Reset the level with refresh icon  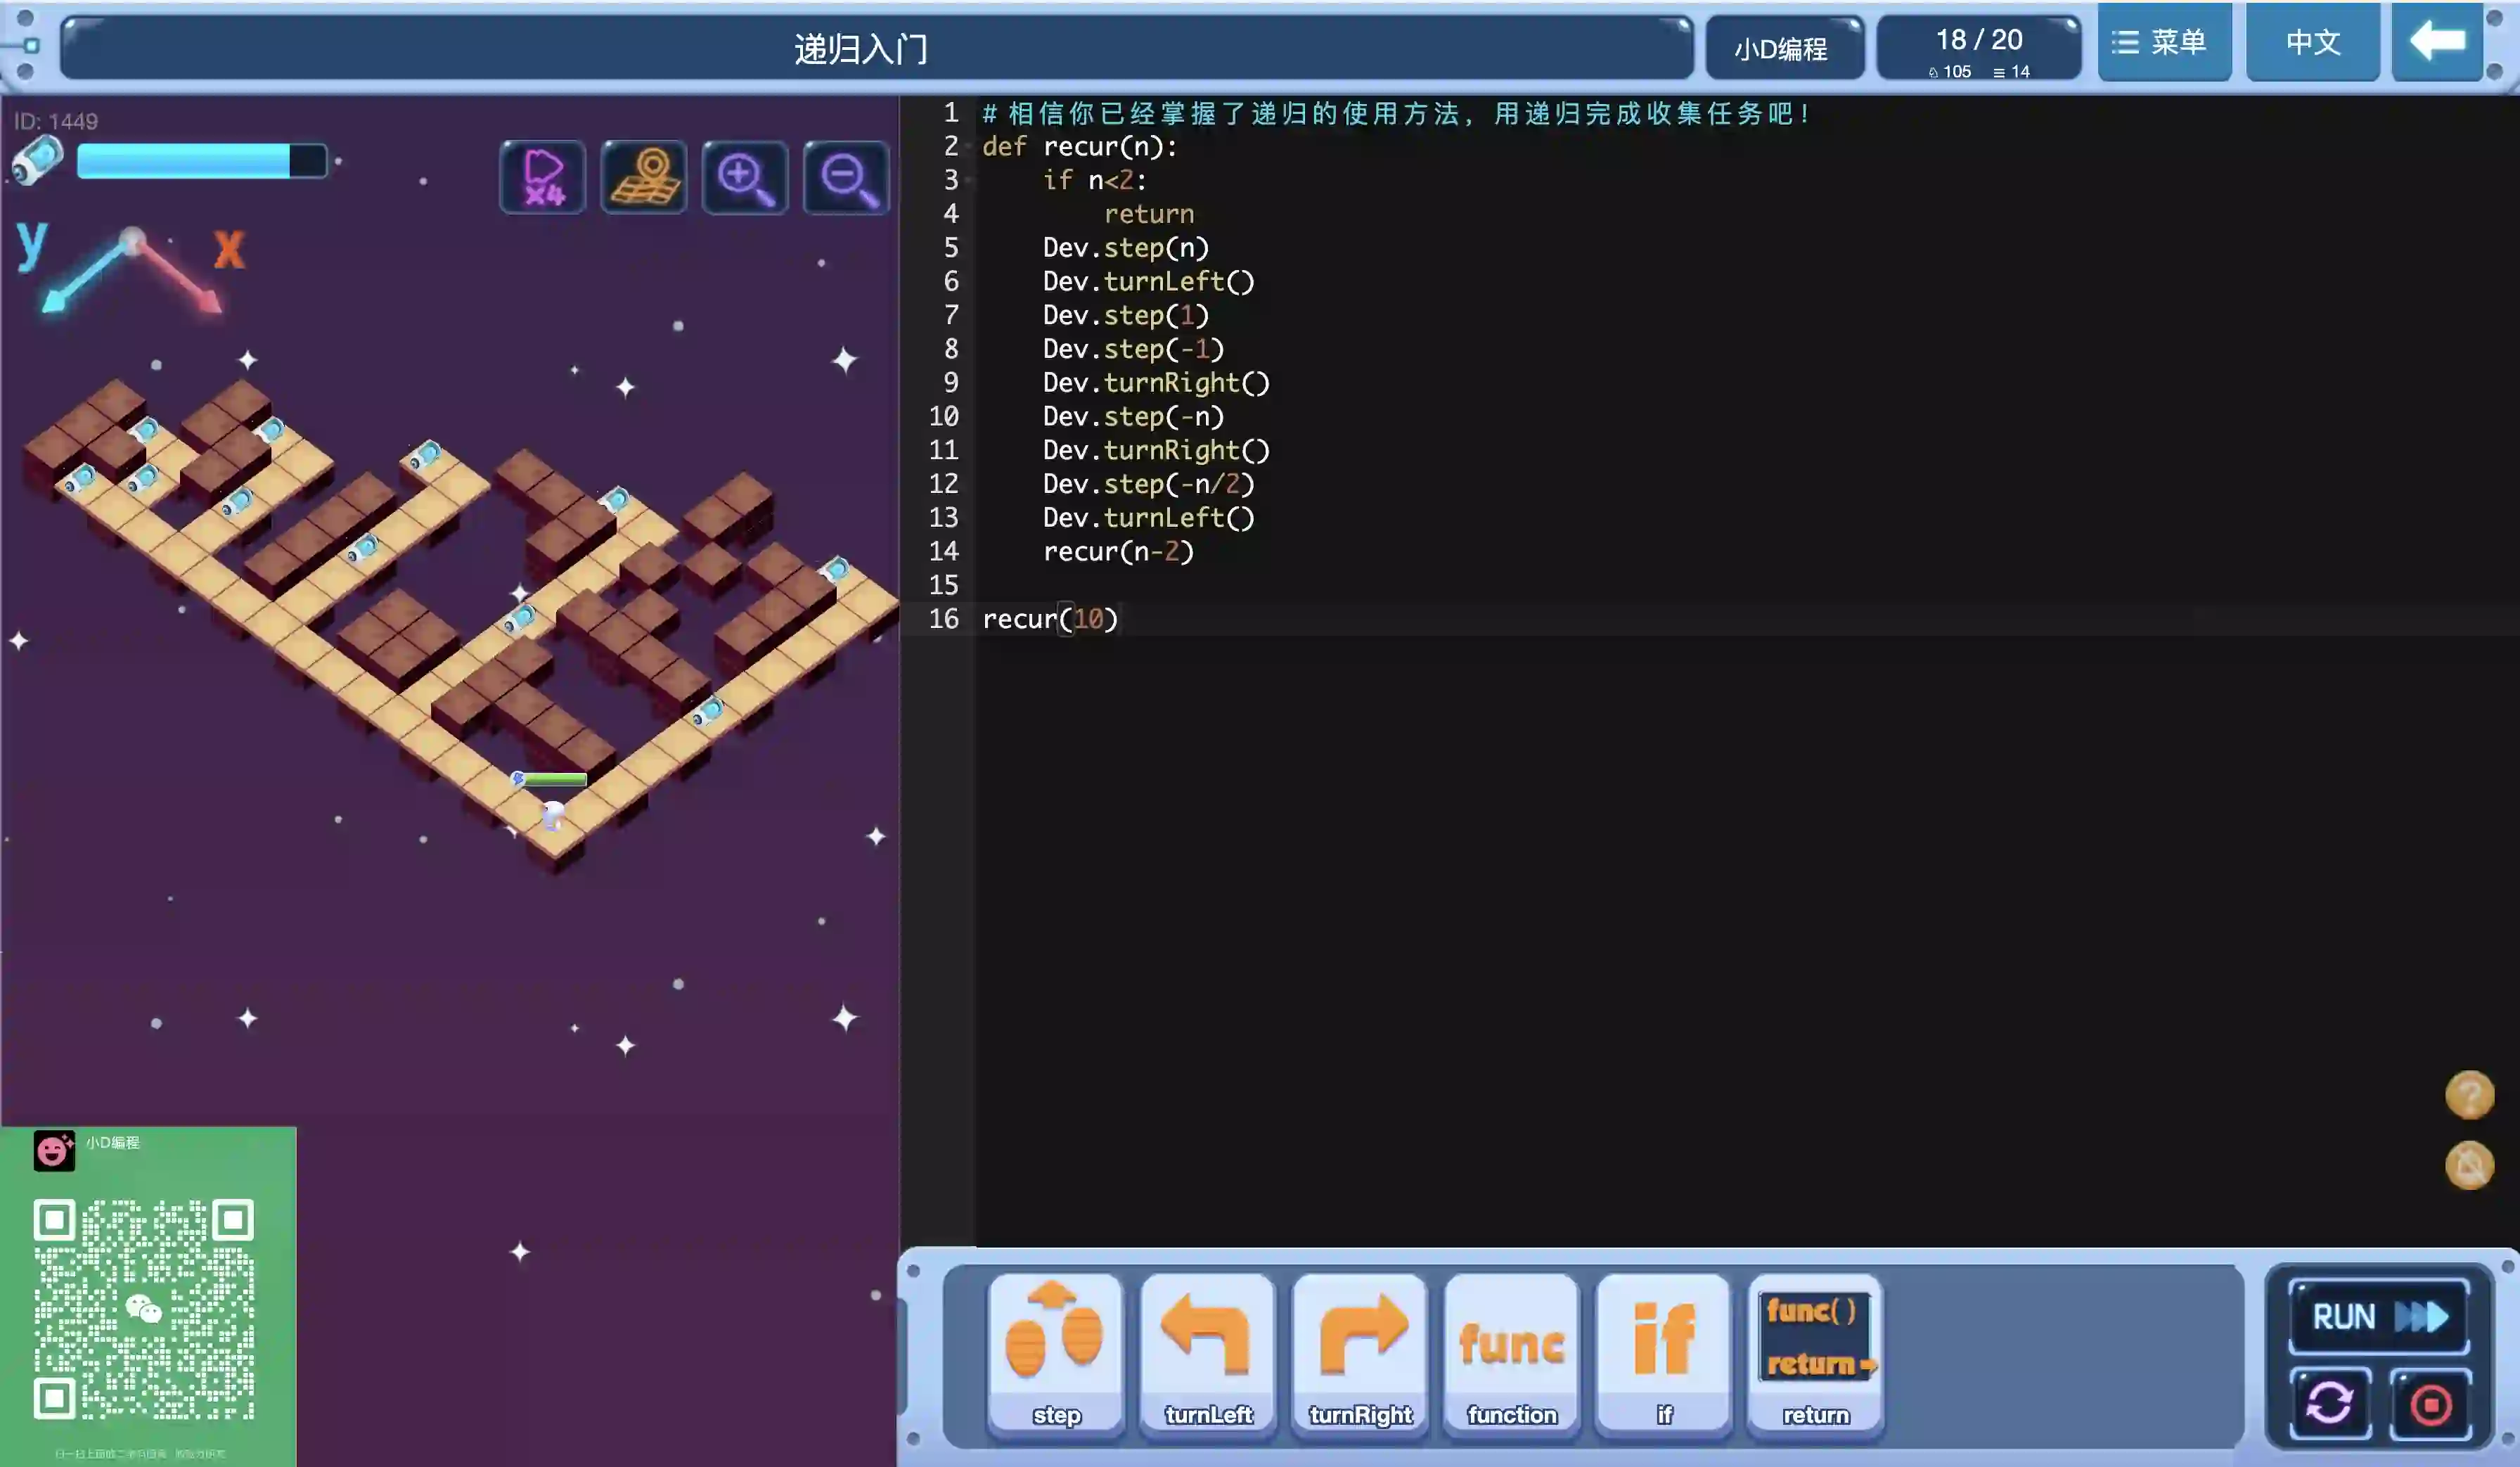[x=2330, y=1403]
